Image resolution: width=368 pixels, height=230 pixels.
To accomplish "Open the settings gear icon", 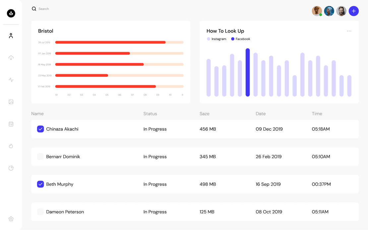I will coord(11,219).
